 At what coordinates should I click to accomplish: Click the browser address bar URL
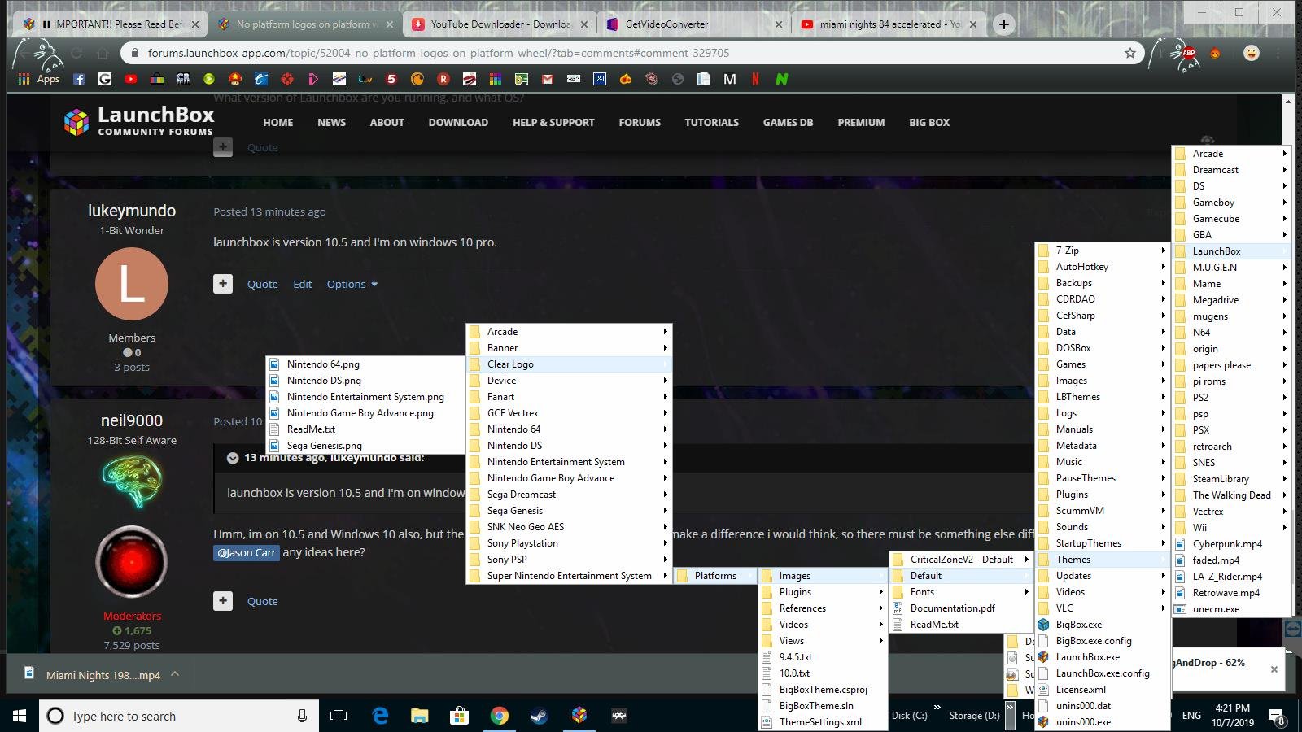click(439, 53)
